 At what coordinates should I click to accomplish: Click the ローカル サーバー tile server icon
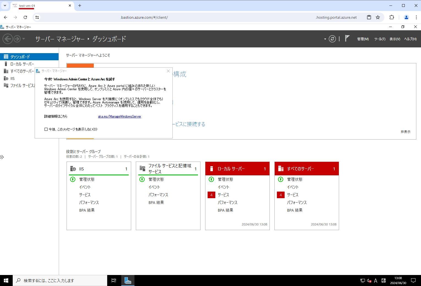[x=211, y=169]
